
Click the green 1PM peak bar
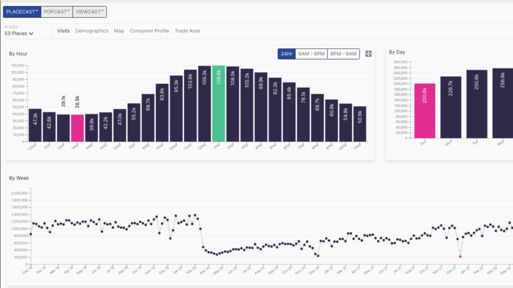[x=218, y=104]
